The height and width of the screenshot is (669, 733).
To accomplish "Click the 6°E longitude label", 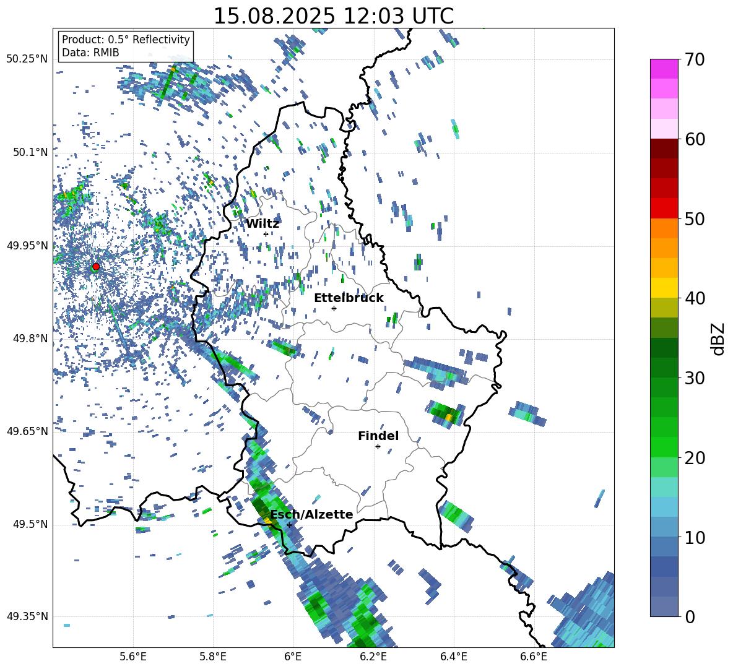I will 293,657.
